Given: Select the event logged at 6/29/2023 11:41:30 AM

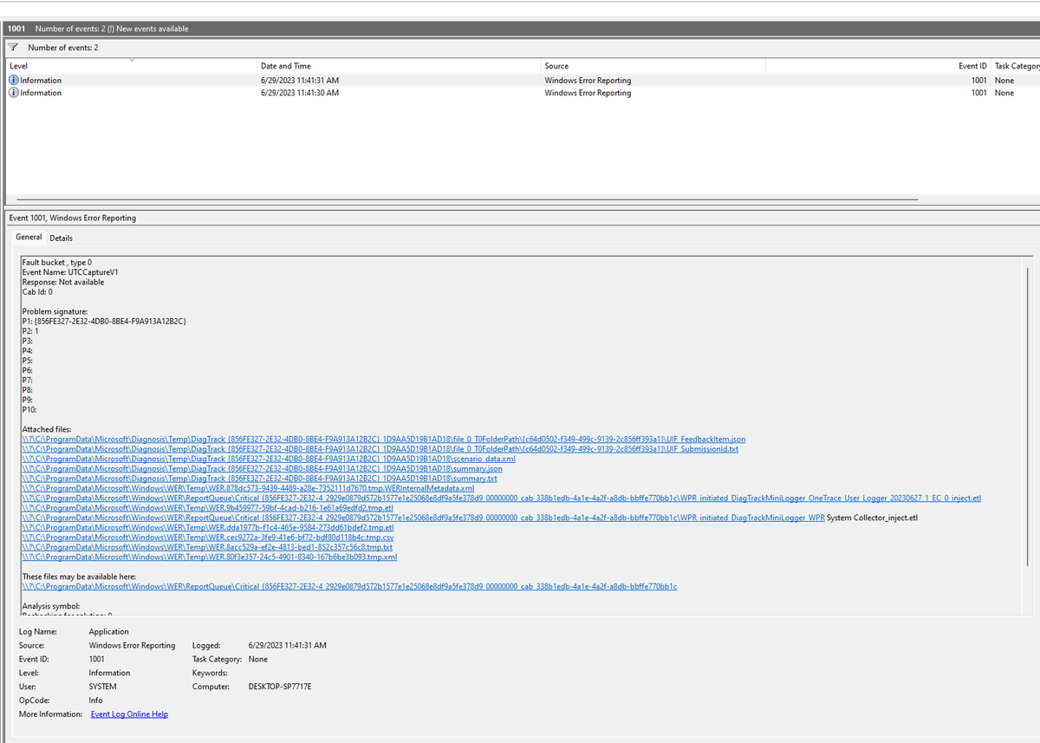Looking at the screenshot, I should click(523, 93).
